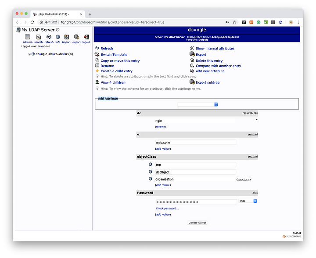
Task: Click the SourceForge logo
Action: [291, 237]
